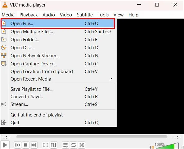Open the Subtitle menu
Screen dimensions: 184x149
pyautogui.click(x=85, y=15)
